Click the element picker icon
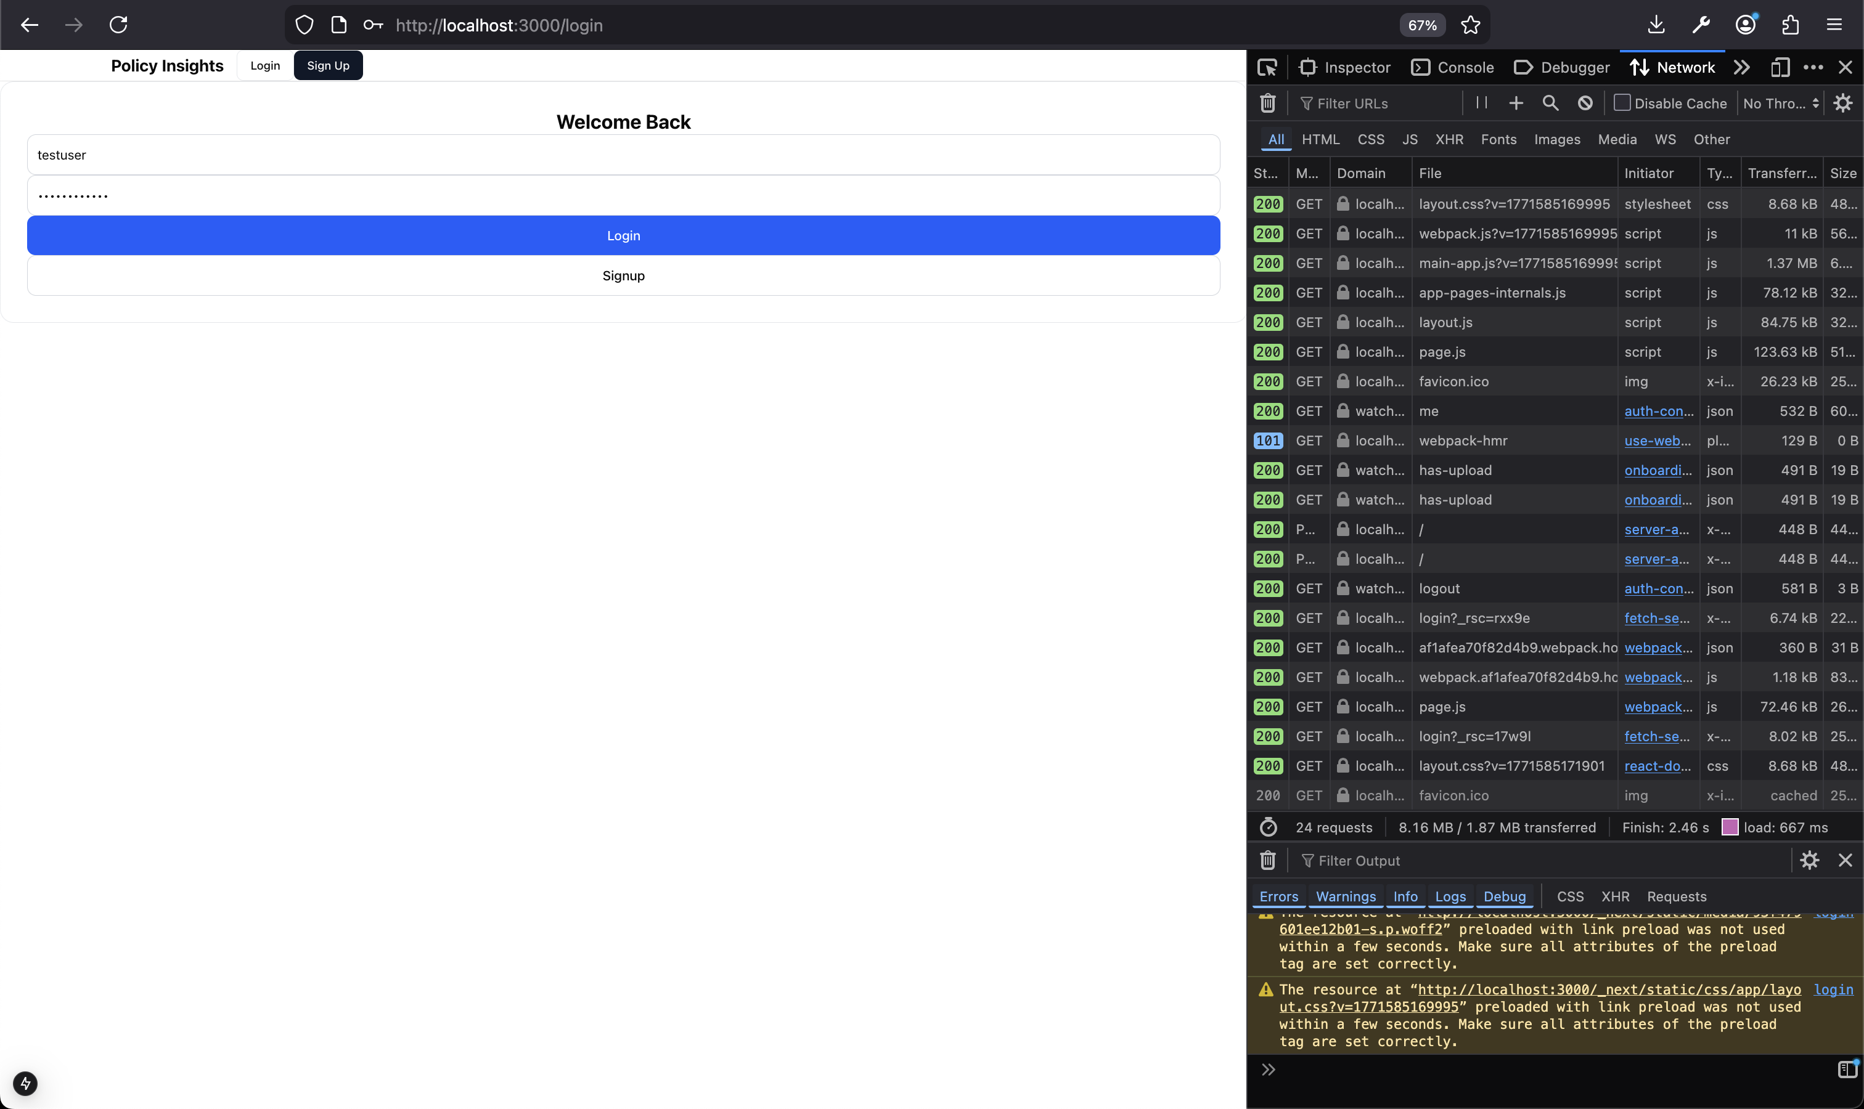1864x1109 pixels. pos(1267,67)
